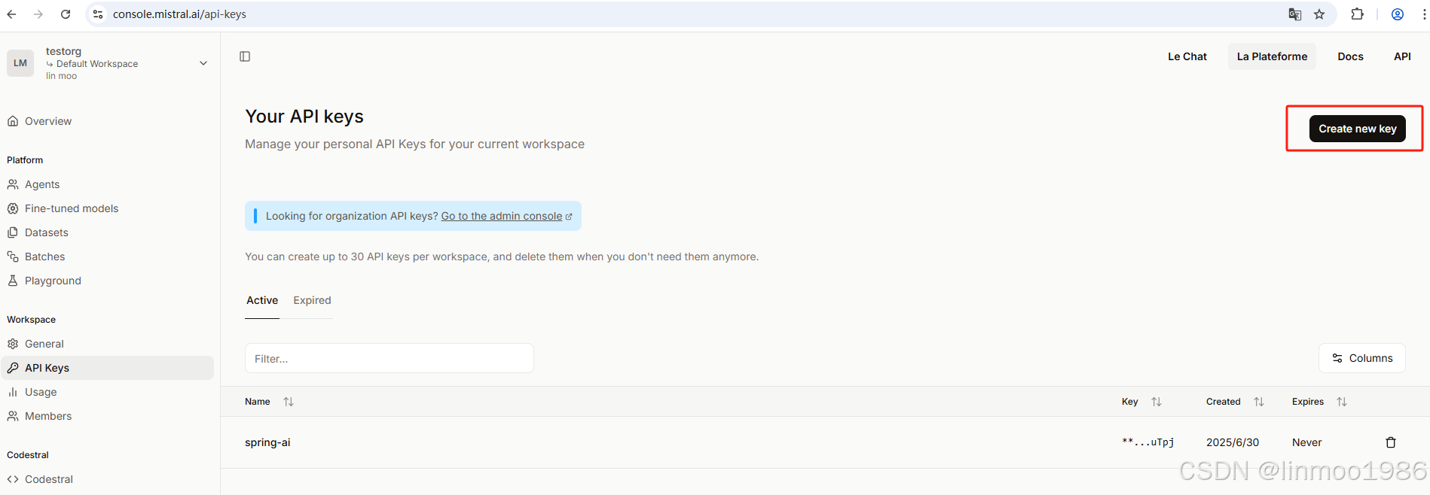Switch to the Active keys tab
Image resolution: width=1430 pixels, height=495 pixels.
(262, 300)
